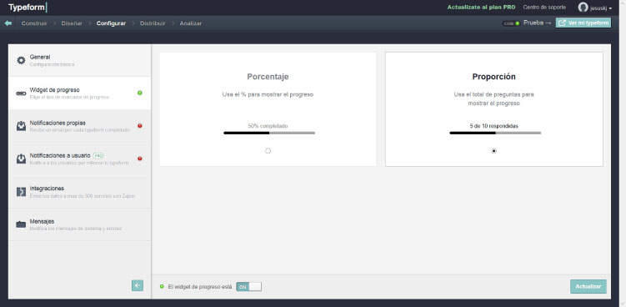Open the Analizar step
Viewport: 626px width, 307px height.
[190, 23]
